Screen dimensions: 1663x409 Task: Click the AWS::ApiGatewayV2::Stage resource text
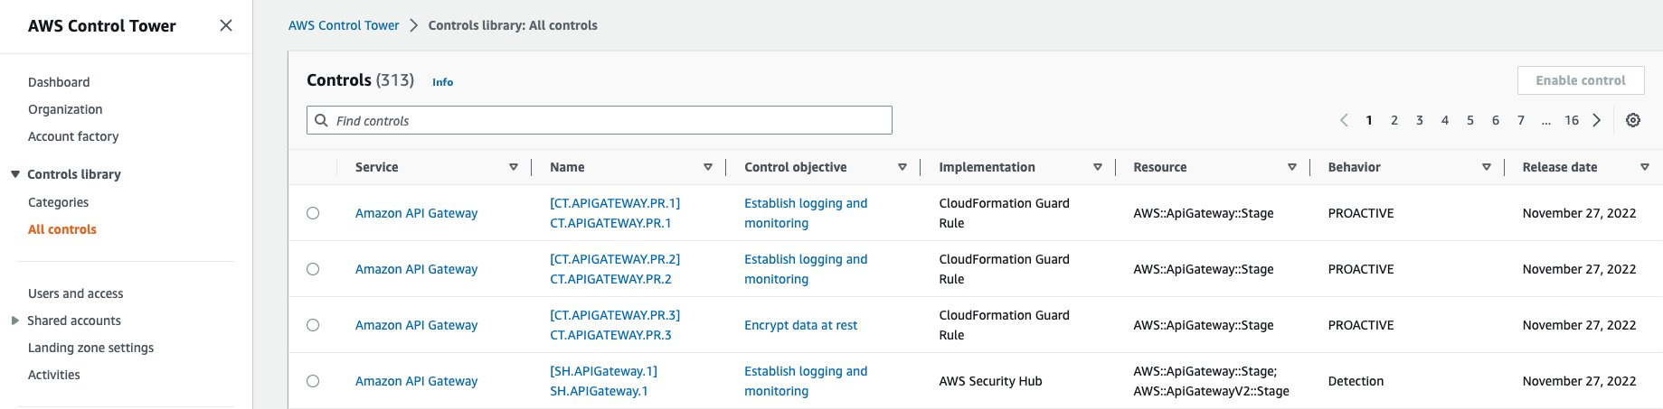(x=1211, y=391)
